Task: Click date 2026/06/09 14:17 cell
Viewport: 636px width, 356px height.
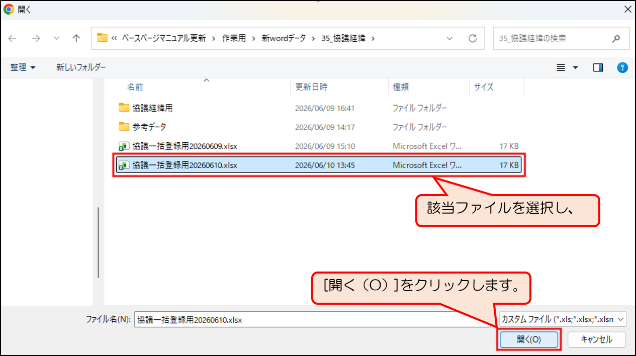Action: click(325, 127)
